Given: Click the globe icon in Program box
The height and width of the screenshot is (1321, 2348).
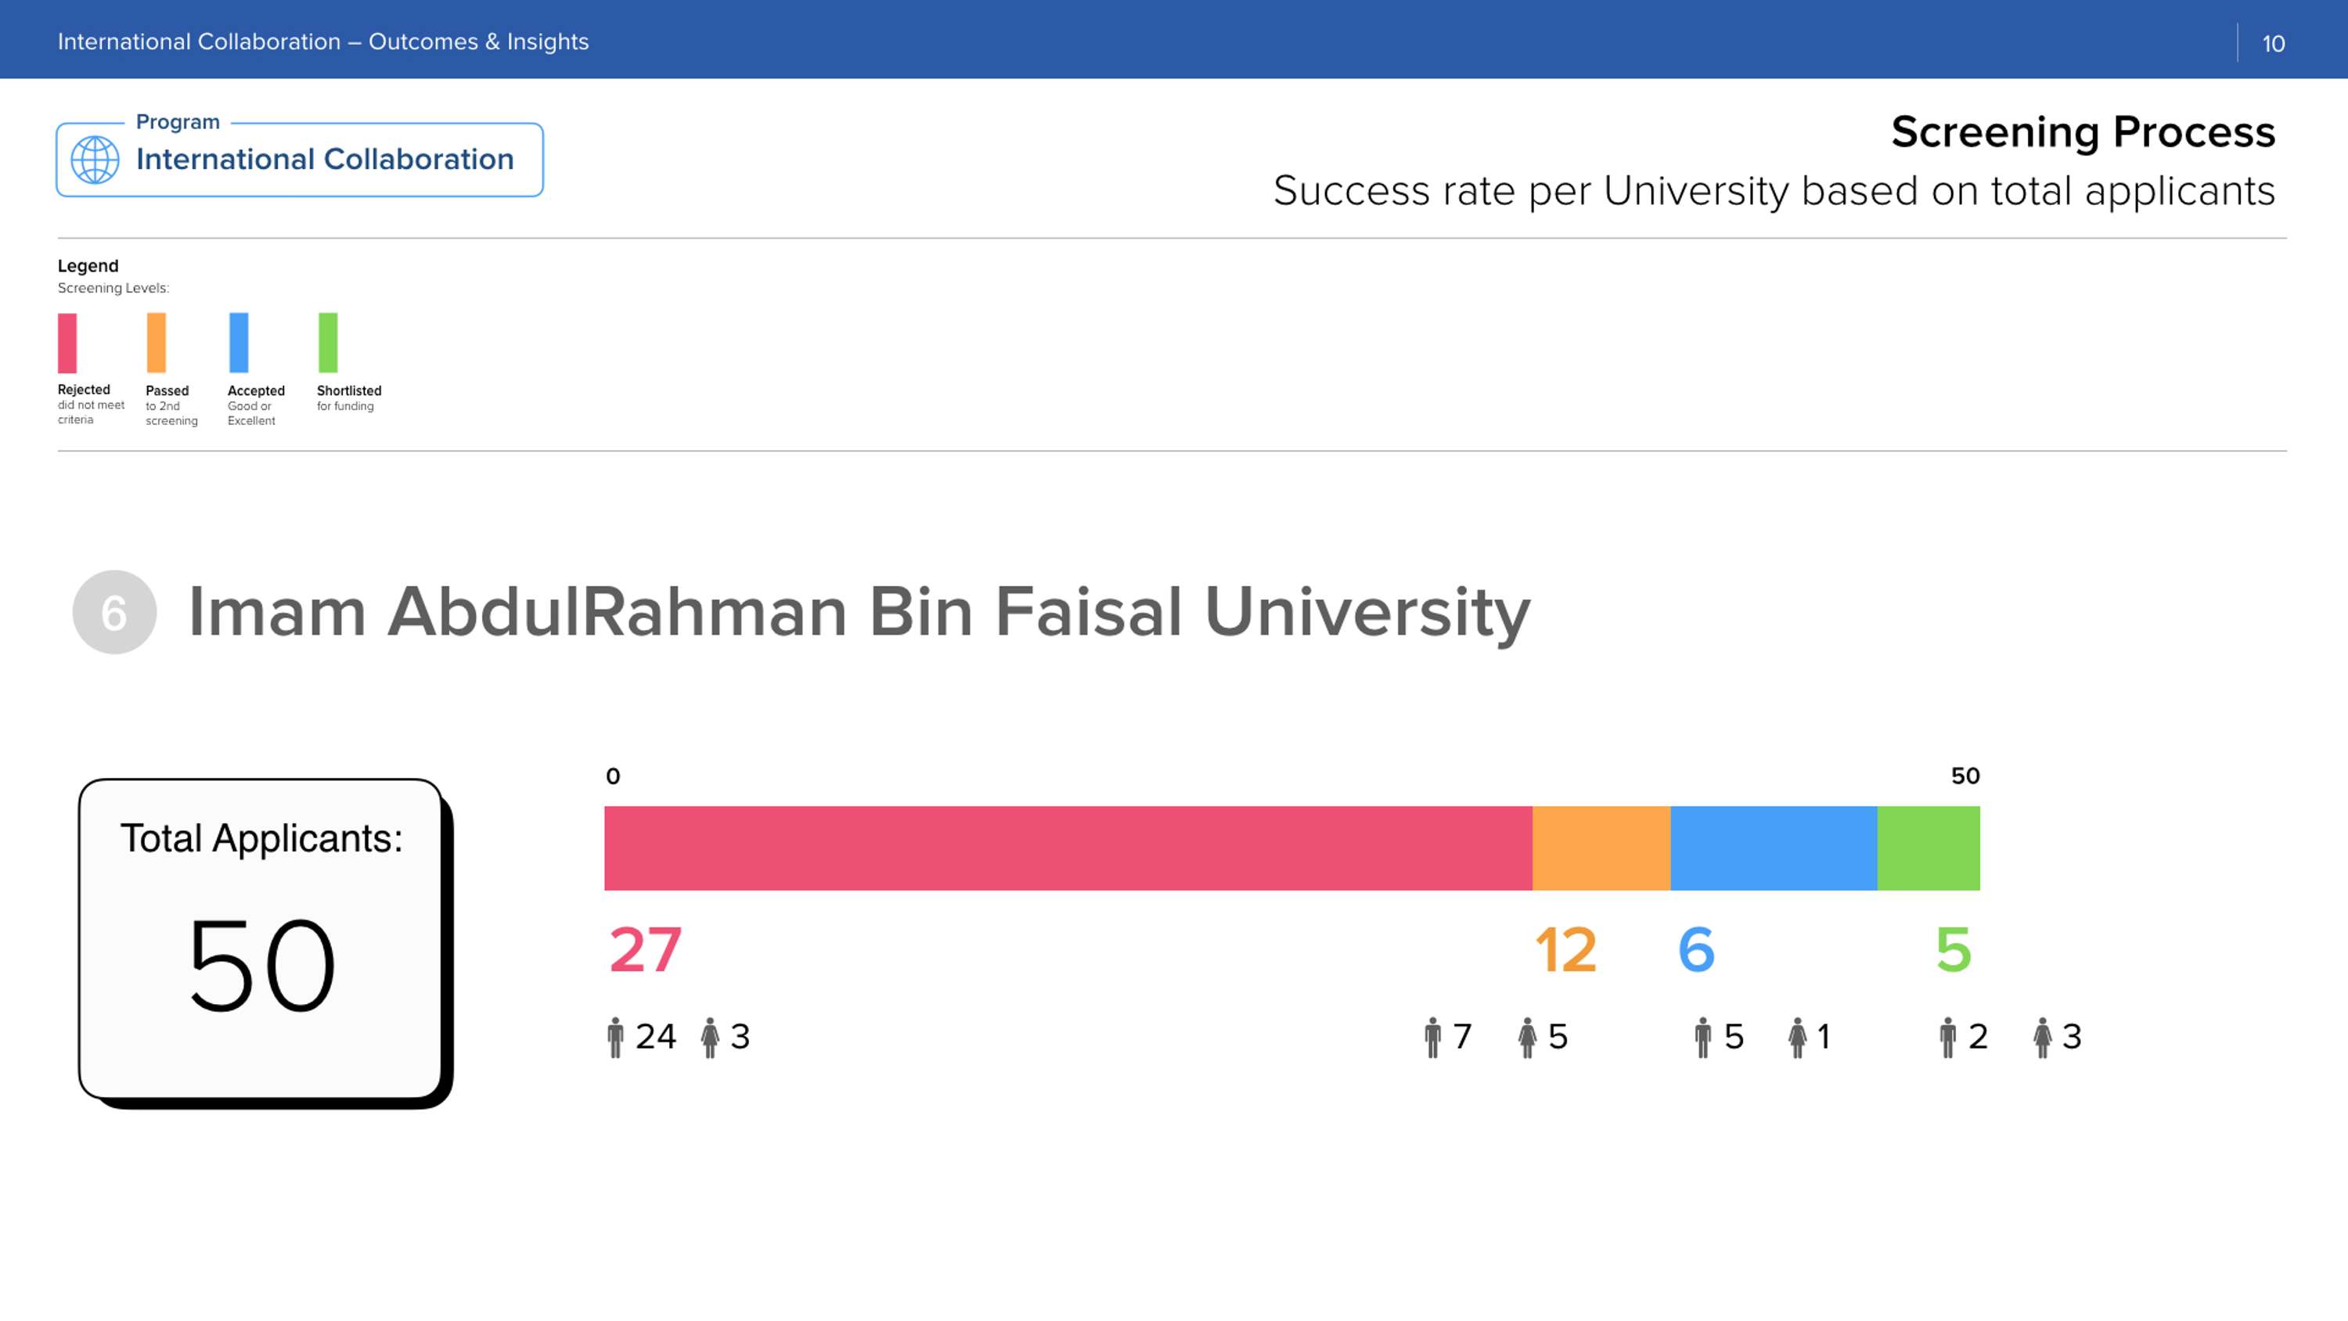Looking at the screenshot, I should point(95,160).
